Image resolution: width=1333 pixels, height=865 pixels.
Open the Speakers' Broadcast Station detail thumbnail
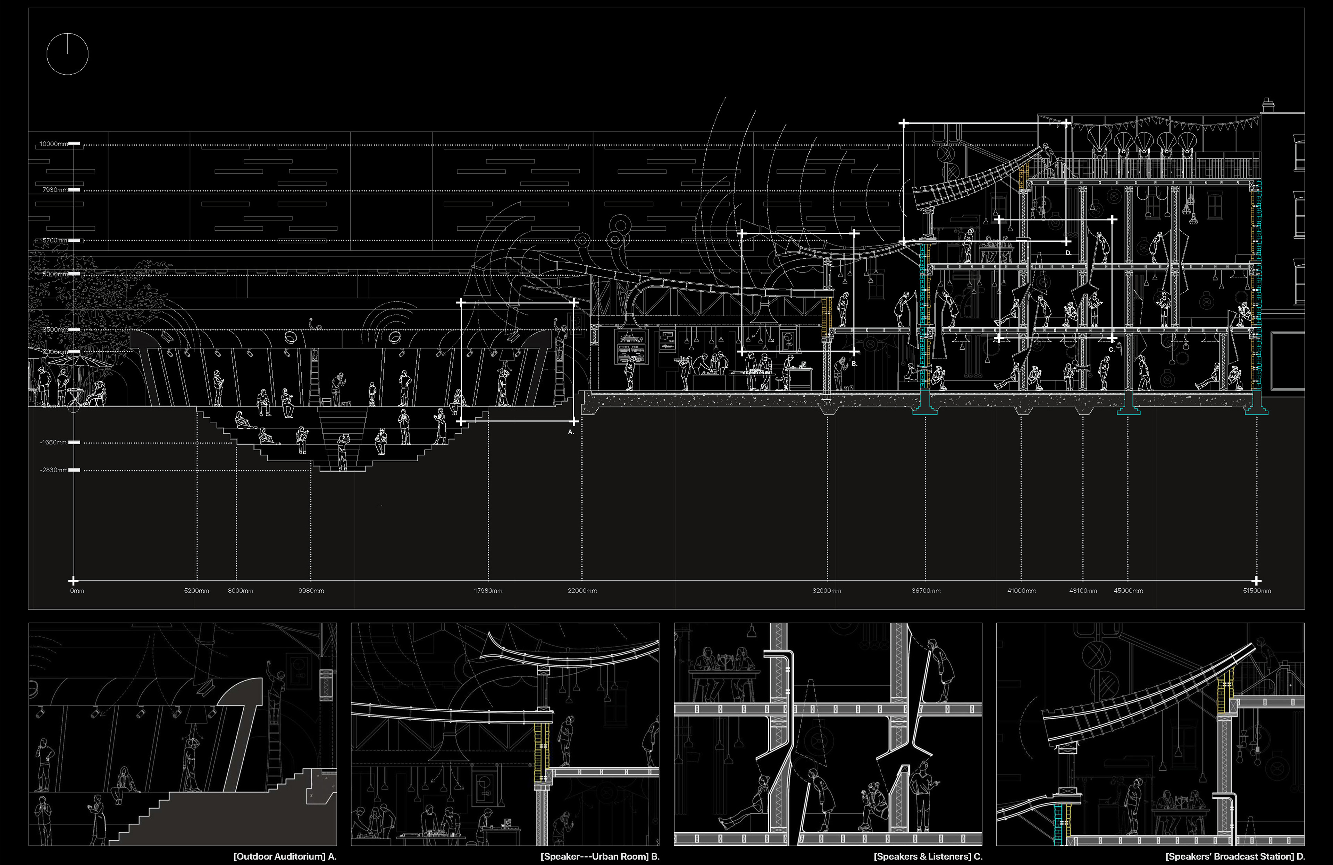click(1150, 734)
